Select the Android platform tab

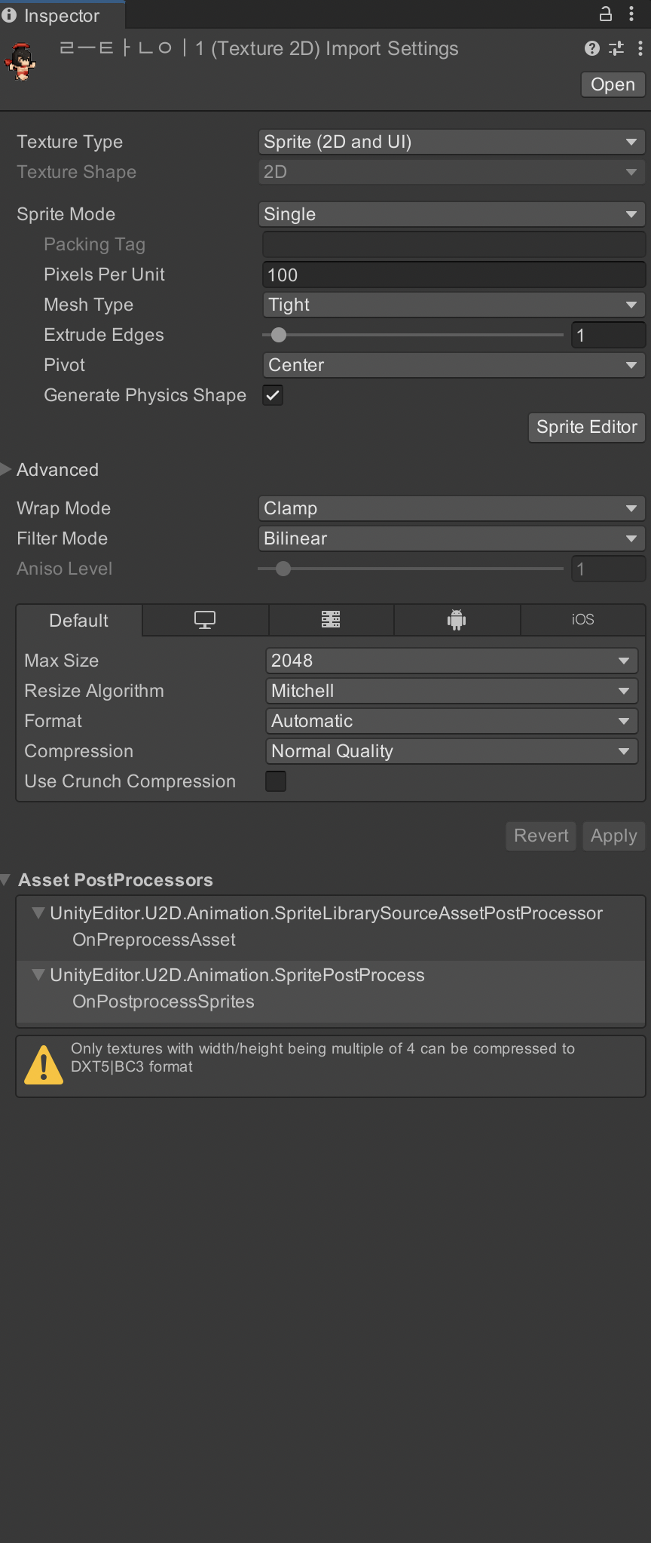(x=457, y=620)
